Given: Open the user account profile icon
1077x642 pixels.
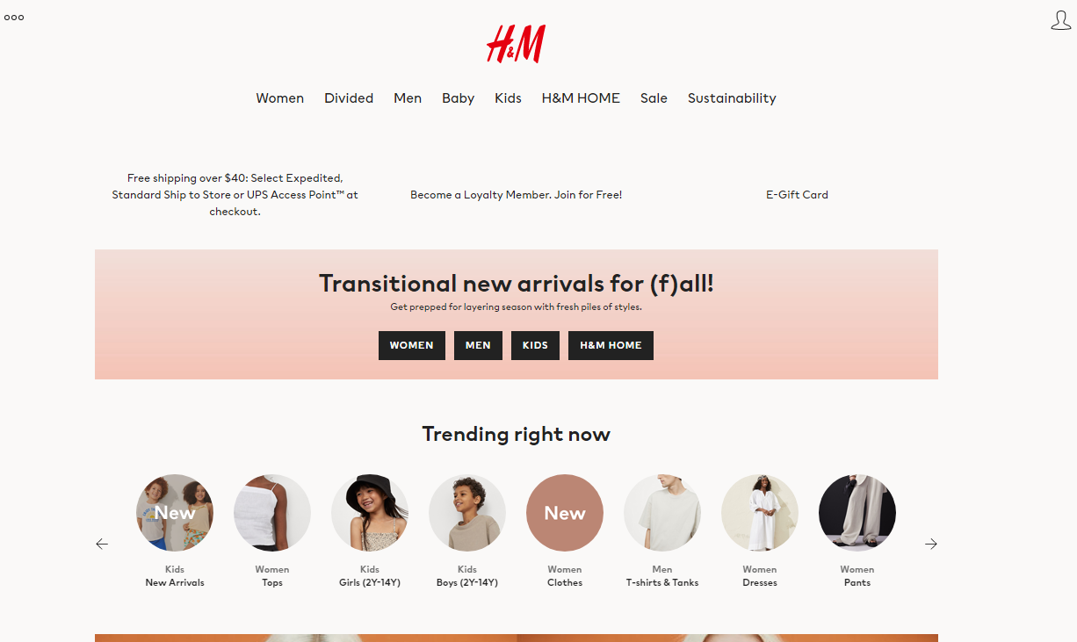Looking at the screenshot, I should click(1060, 20).
